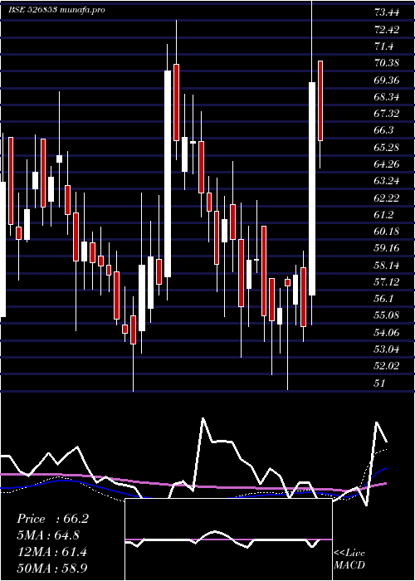Viewport: 415px width, 581px height.
Task: Select the 61.2 price axis label
Action: tap(383, 214)
